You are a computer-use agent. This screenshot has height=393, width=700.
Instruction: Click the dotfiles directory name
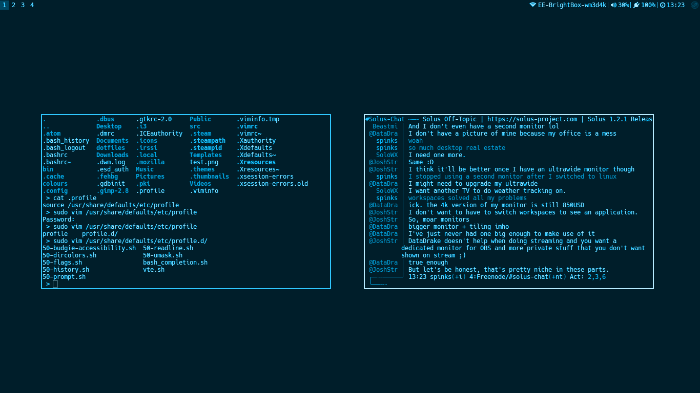pyautogui.click(x=111, y=148)
